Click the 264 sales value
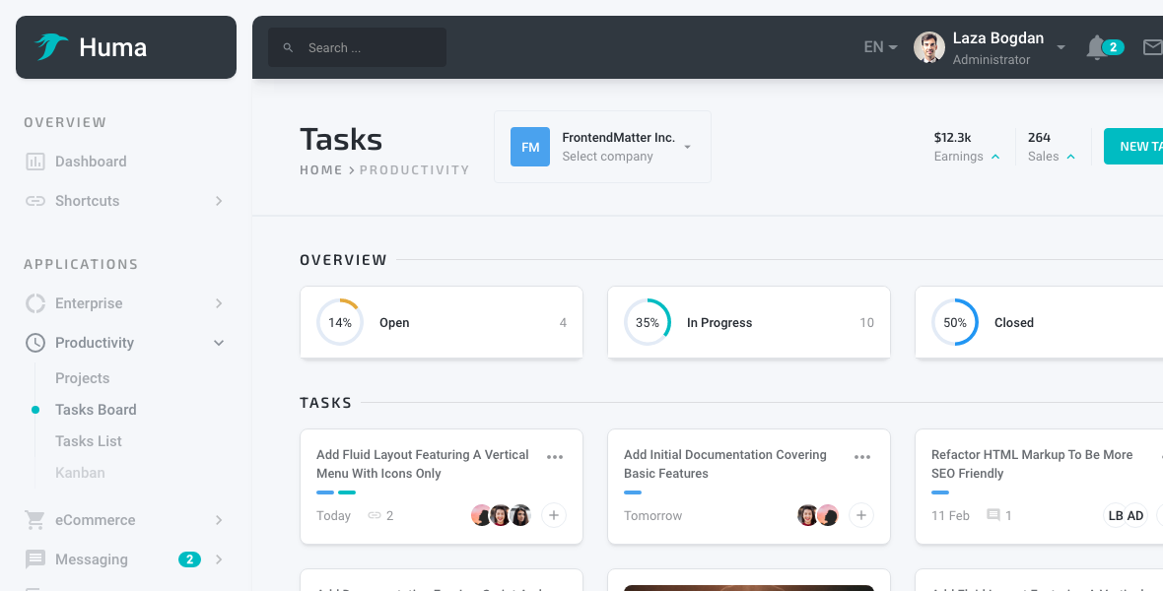The image size is (1163, 591). coord(1039,137)
